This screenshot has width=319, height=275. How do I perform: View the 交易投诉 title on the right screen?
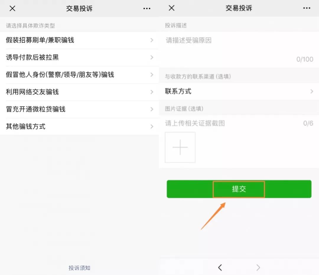tap(239, 8)
